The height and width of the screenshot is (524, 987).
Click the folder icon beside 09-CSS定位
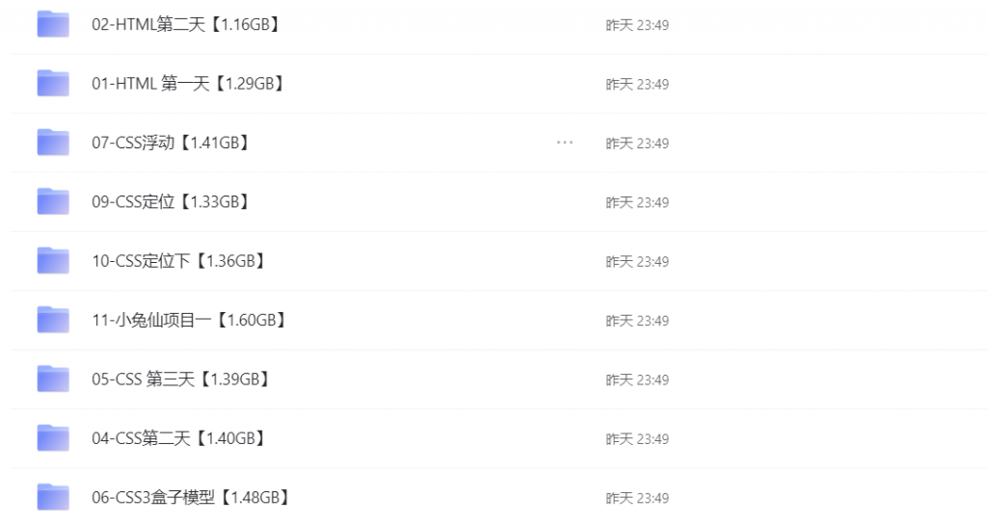pos(53,202)
